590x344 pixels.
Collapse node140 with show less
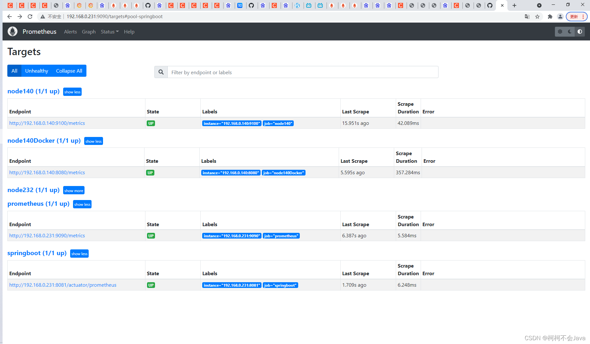point(72,92)
